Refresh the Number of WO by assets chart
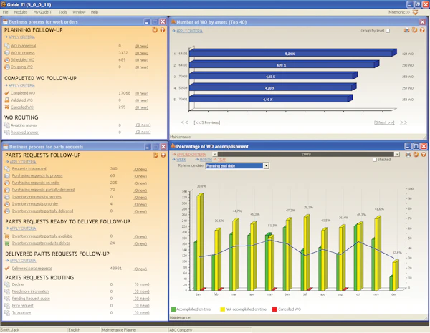 [x=415, y=30]
